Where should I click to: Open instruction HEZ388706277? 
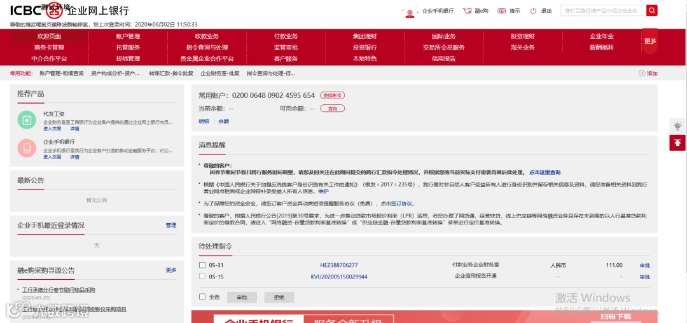339,265
